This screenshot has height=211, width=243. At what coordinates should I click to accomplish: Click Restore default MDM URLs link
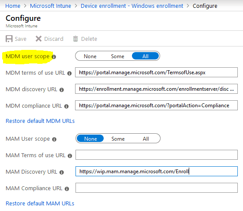(x=40, y=121)
